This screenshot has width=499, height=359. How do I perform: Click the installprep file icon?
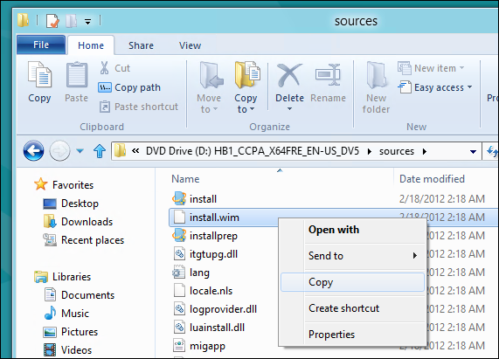point(179,236)
